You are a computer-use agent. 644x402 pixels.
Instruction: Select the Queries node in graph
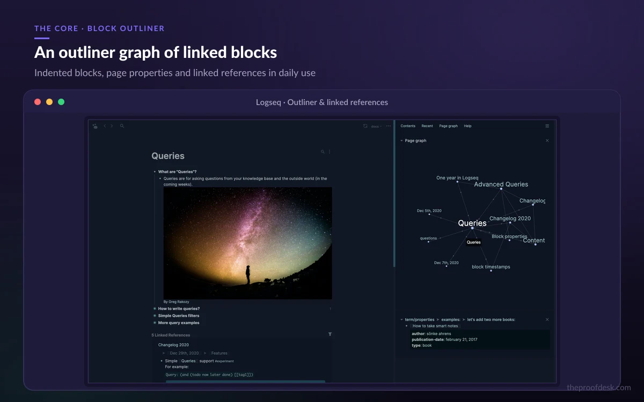tap(472, 224)
